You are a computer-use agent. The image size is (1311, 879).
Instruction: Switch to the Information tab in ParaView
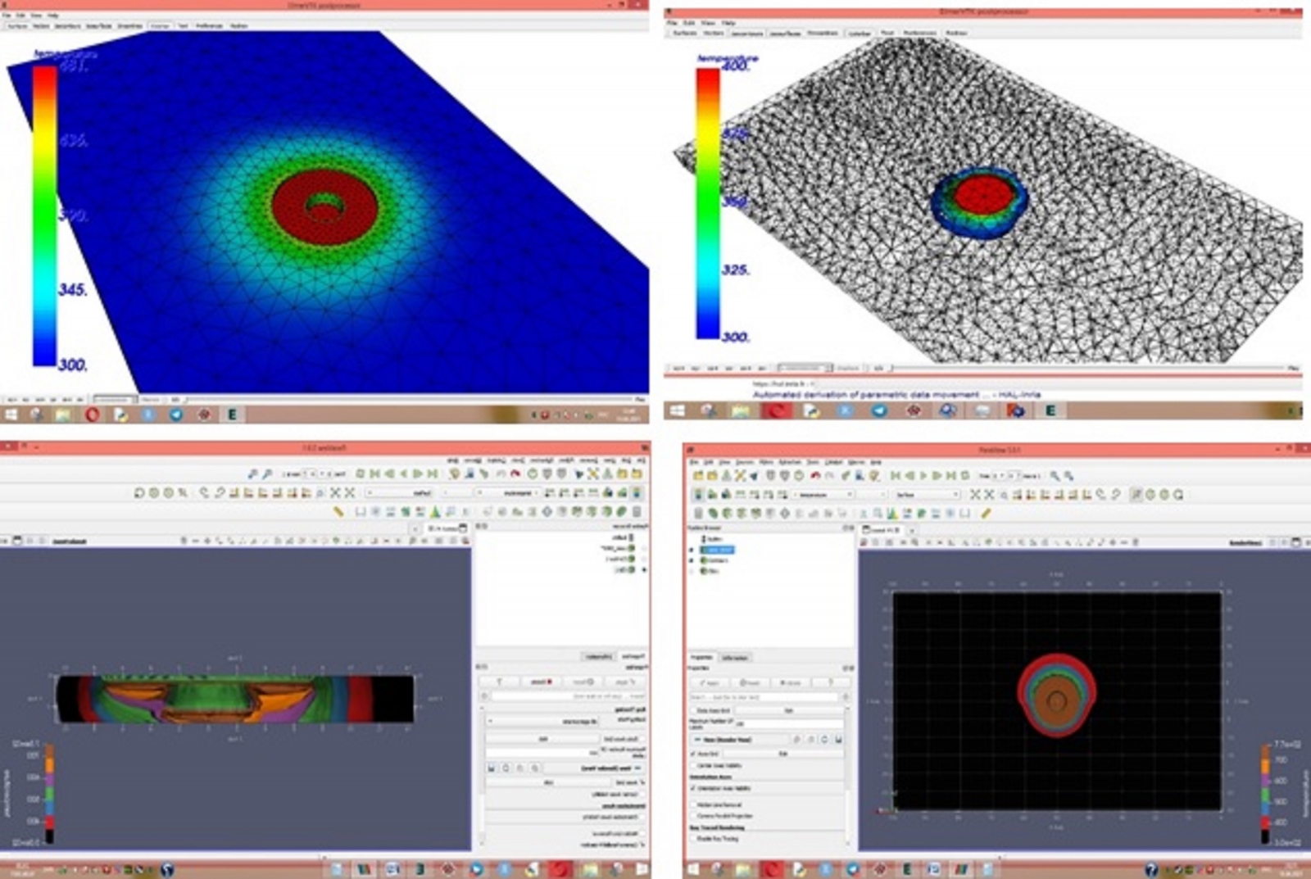coord(735,658)
